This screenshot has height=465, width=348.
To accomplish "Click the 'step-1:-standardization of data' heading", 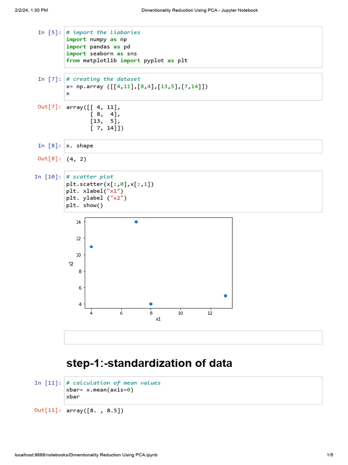I will point(149,363).
